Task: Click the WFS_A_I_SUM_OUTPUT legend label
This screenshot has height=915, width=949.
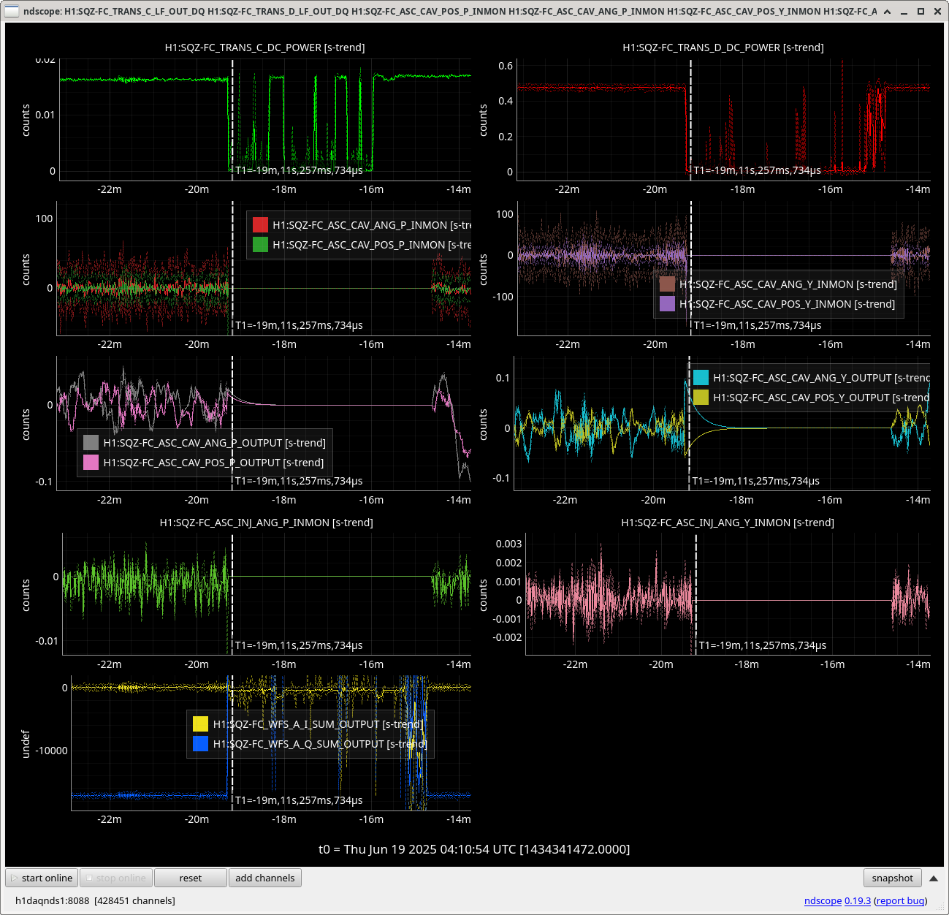Action: pos(319,724)
